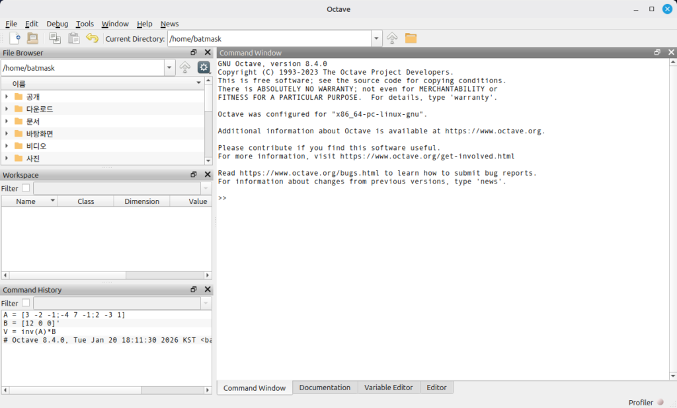Switch to the Documentation tab
Screen dimensions: 677x408
pos(325,388)
